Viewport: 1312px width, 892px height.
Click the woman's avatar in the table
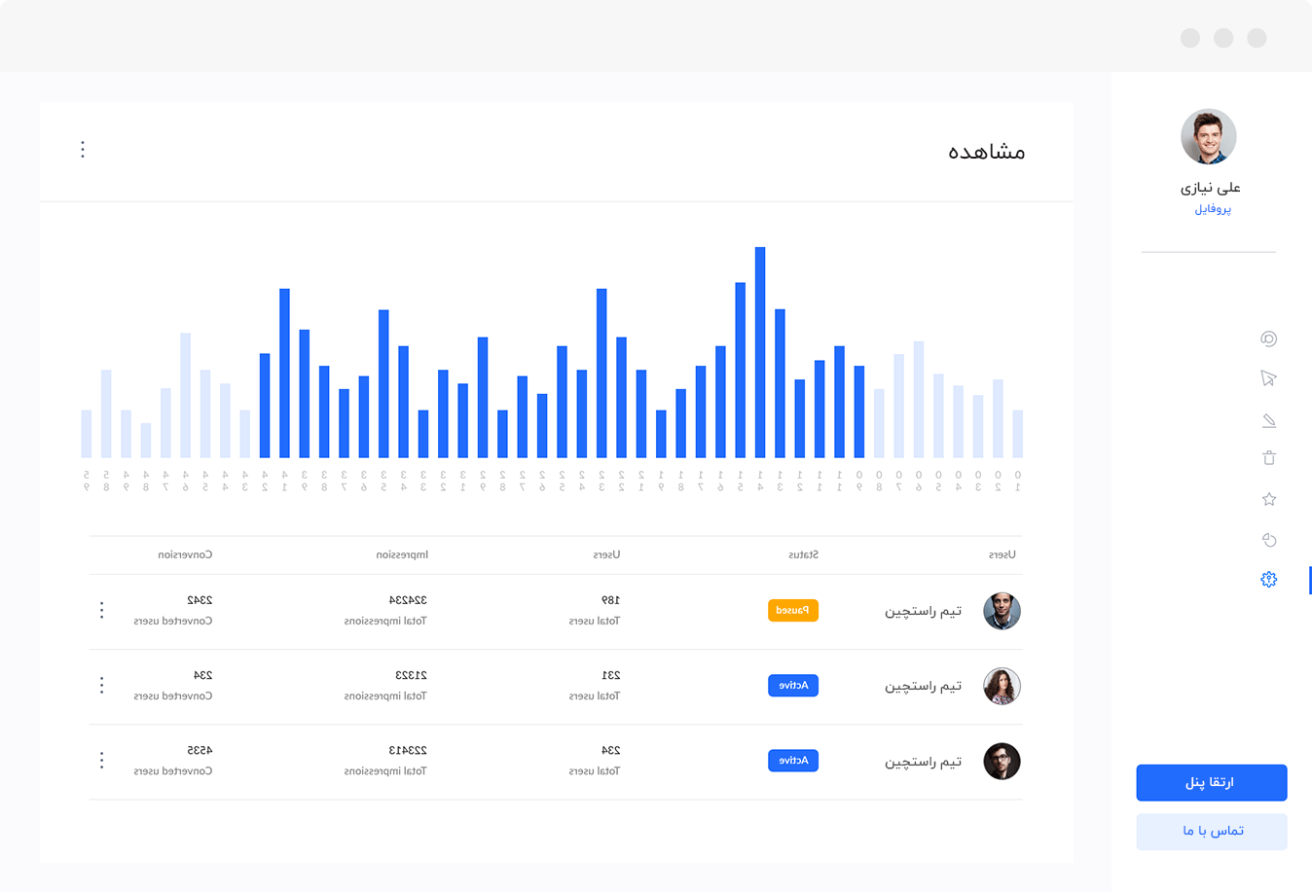[1002, 687]
